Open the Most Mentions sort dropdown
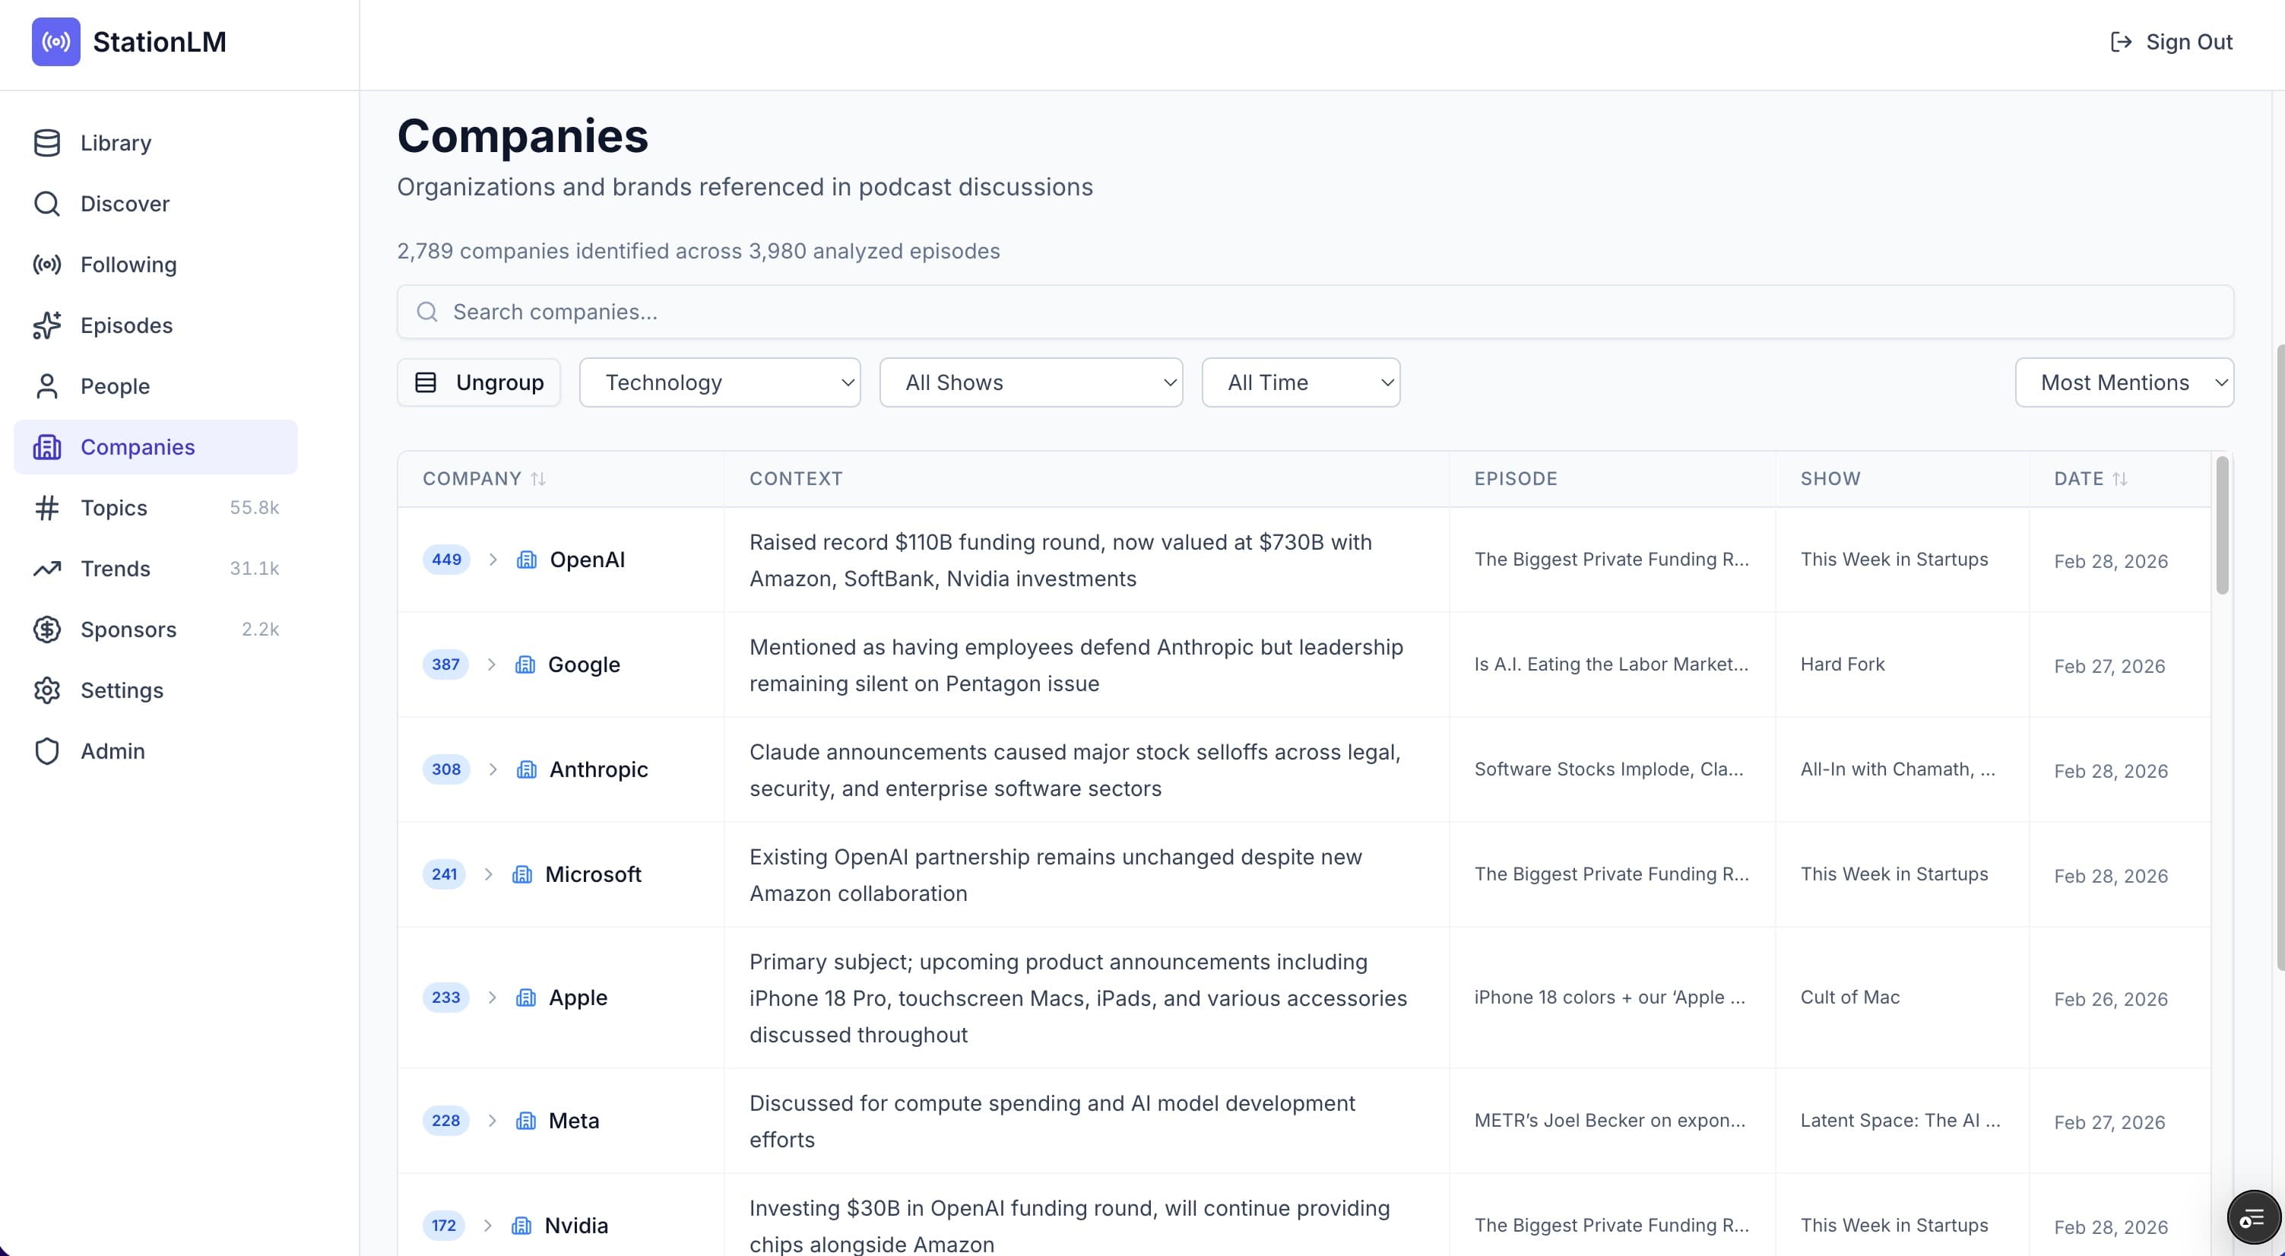2285x1256 pixels. pyautogui.click(x=2124, y=382)
